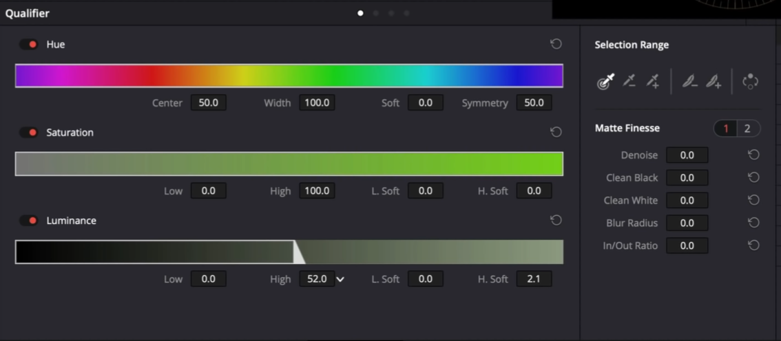781x341 pixels.
Task: Select the qualifier picker eyedropper tool
Action: 605,81
